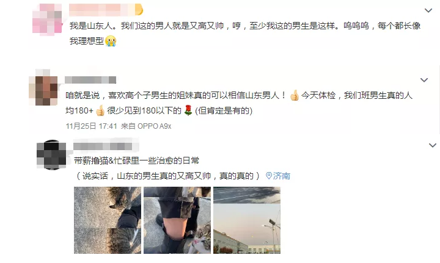440x263 pixels.
Task: Click the blurred username of the third post
Action: (x=103, y=146)
